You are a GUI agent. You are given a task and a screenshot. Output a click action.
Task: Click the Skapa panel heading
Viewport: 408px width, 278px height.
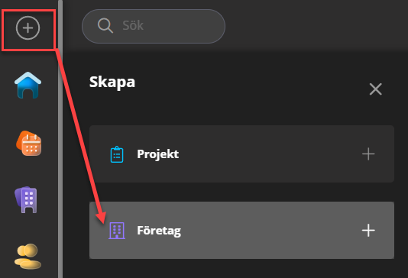112,82
